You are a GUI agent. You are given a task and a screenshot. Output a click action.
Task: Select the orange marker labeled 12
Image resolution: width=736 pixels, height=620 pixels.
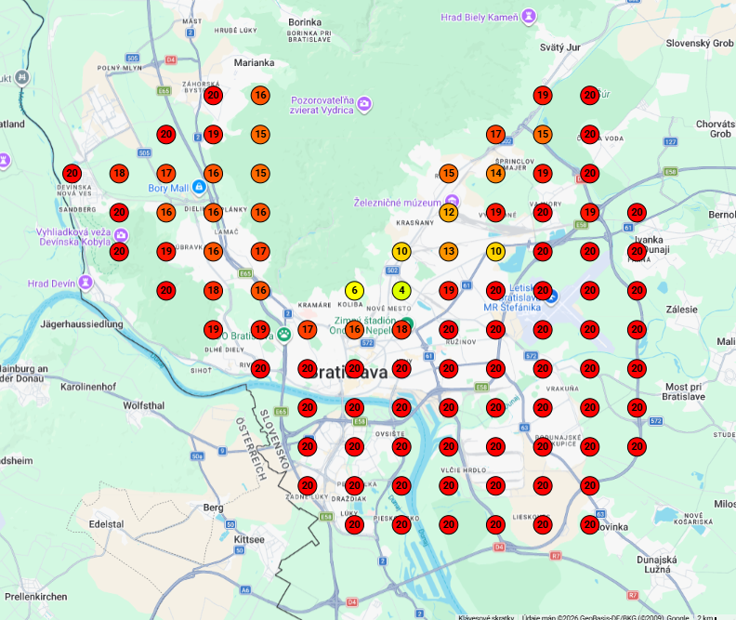[449, 212]
